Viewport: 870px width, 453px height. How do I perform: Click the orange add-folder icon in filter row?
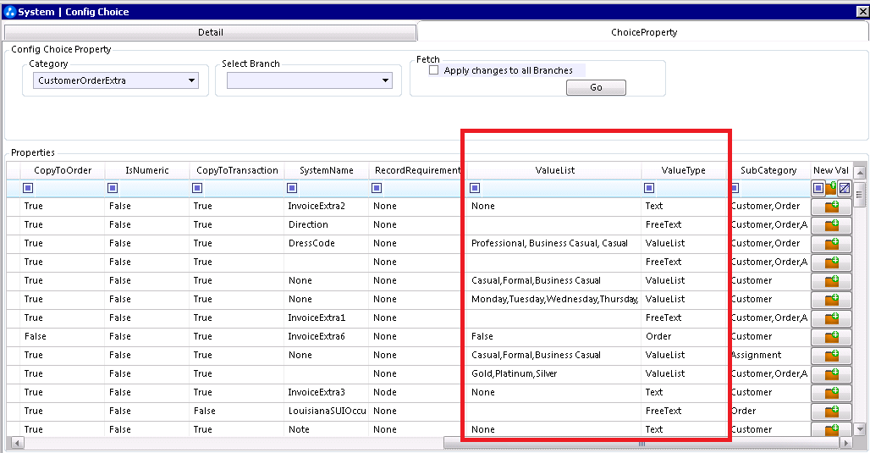click(830, 188)
